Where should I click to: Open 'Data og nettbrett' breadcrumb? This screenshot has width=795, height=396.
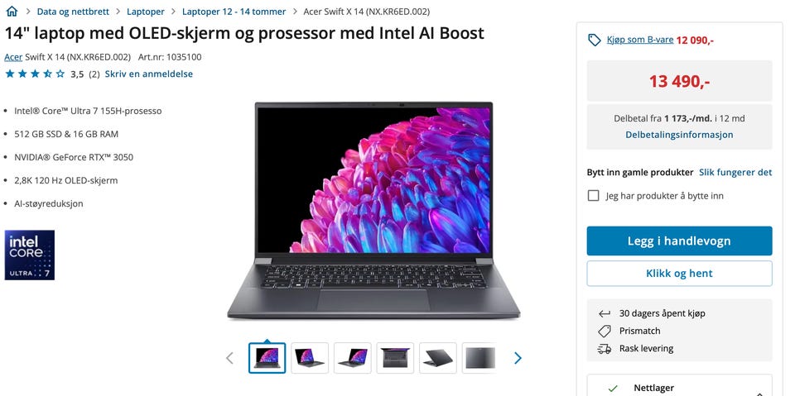coord(73,11)
